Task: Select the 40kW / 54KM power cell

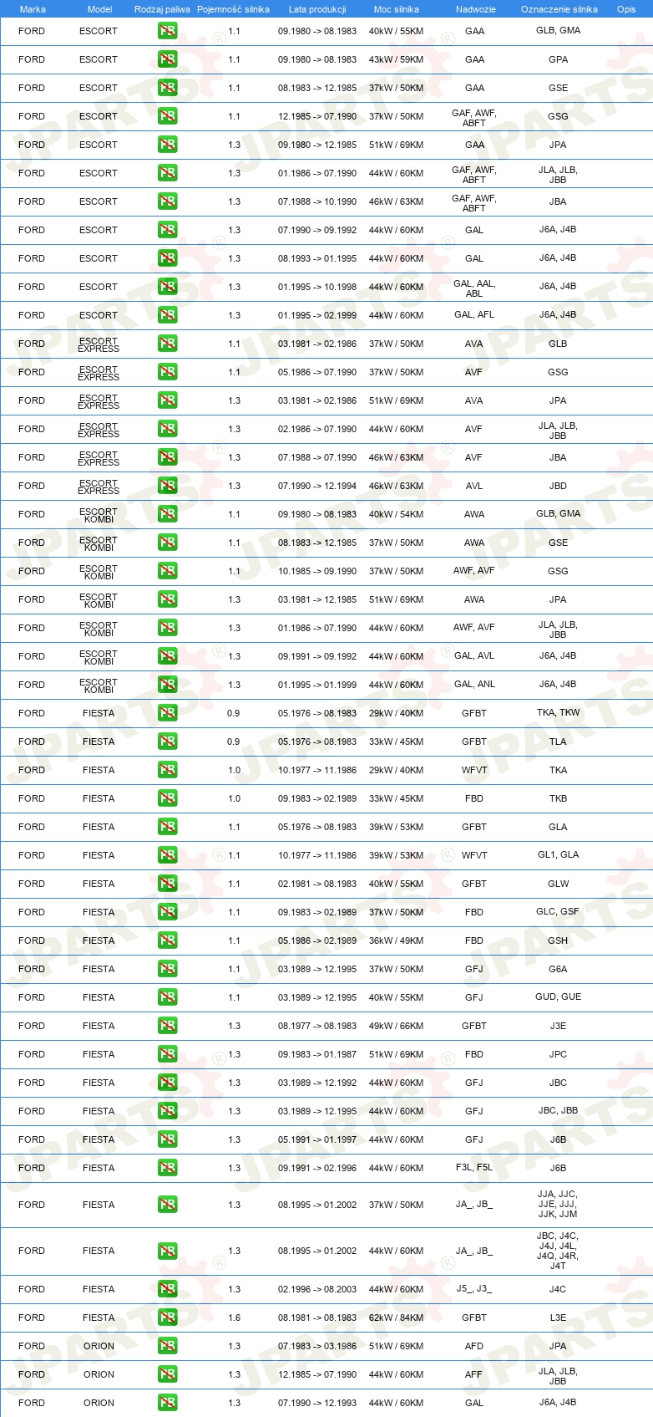Action: click(396, 514)
